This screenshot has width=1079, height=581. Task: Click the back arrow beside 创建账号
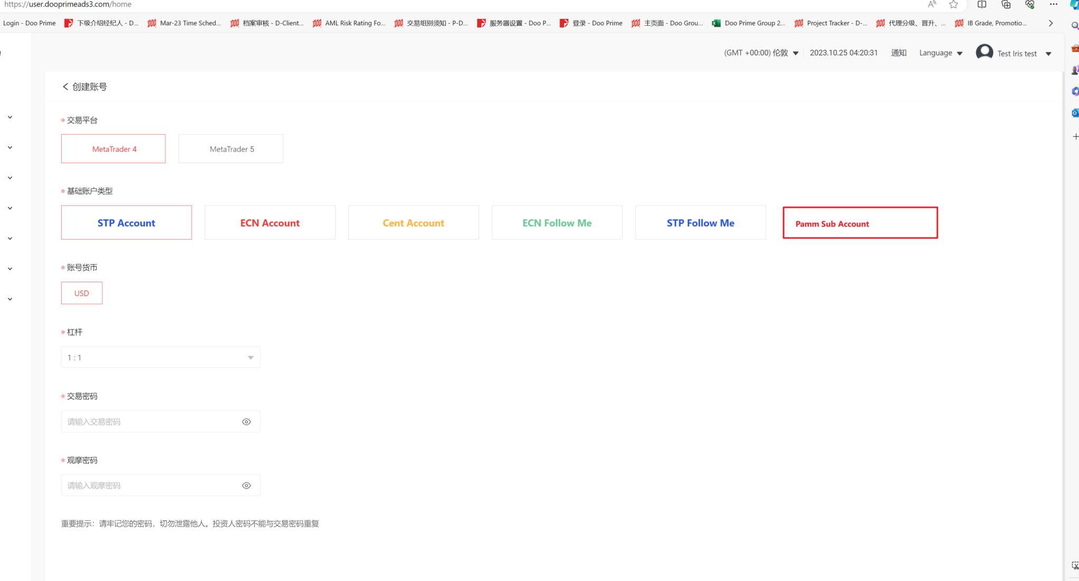(x=65, y=86)
